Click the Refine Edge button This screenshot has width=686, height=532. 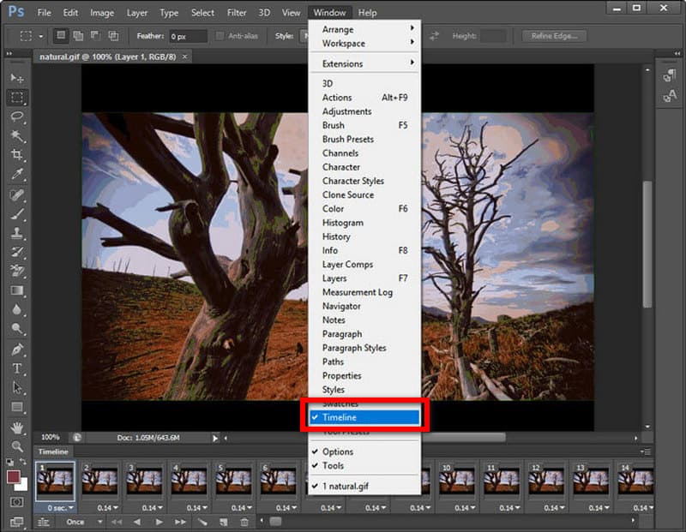[554, 36]
